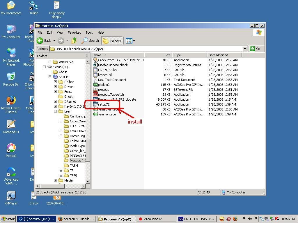Select the vsmmontage GIF file icon
The image size is (298, 232).
pyautogui.click(x=95, y=114)
